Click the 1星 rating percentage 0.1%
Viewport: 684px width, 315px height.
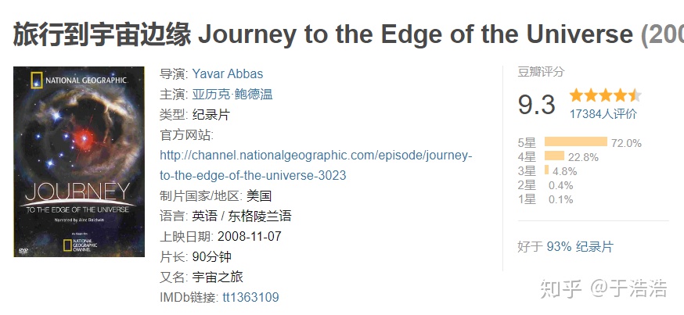click(x=560, y=199)
